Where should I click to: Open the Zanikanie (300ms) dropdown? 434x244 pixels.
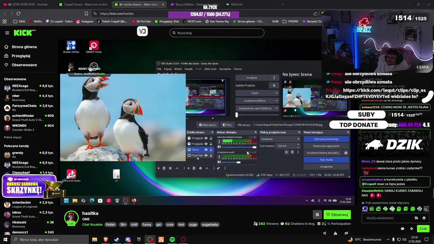pos(257,101)
